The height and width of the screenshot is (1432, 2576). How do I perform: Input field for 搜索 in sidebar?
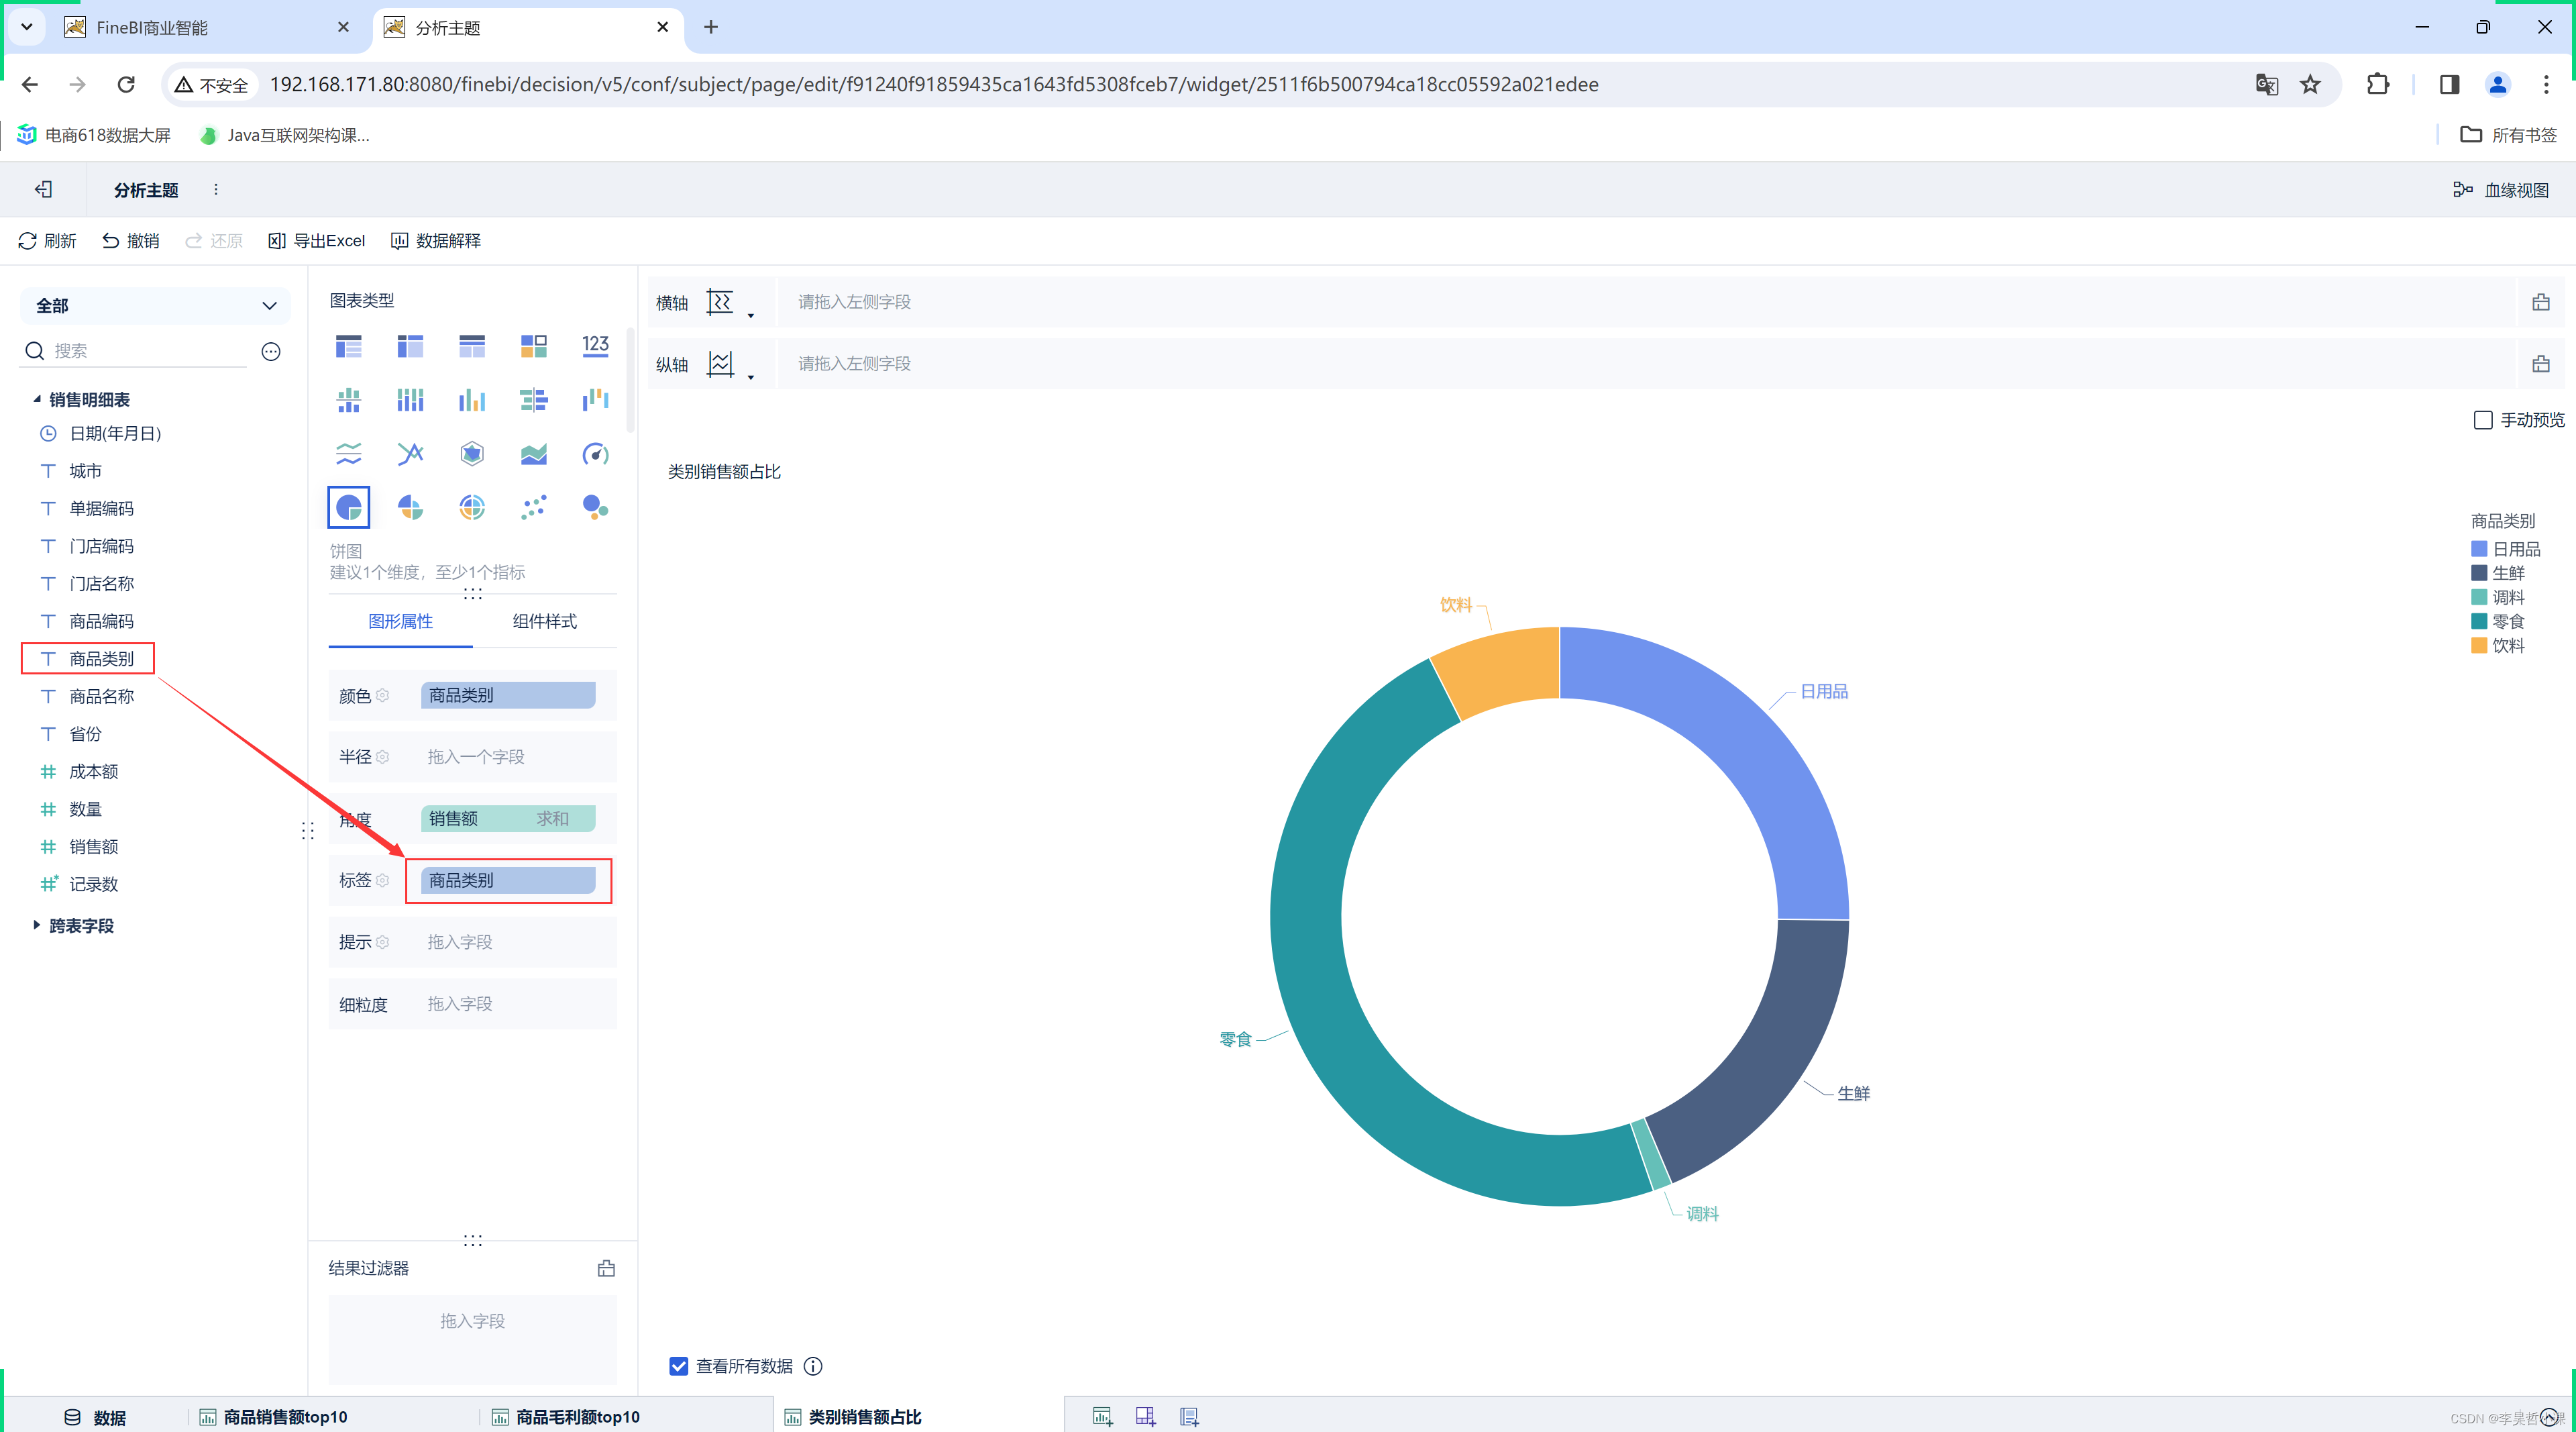(150, 351)
